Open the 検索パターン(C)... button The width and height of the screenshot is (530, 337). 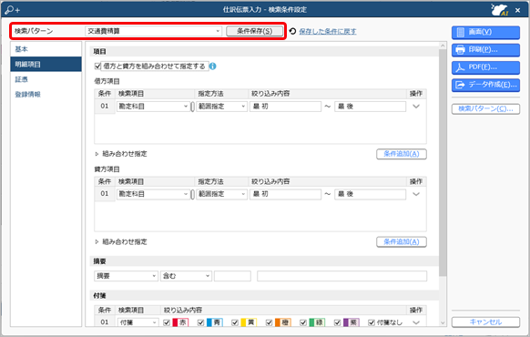(x=485, y=108)
